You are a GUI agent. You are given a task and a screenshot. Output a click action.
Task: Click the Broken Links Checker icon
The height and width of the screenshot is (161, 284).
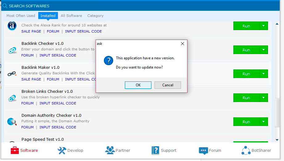[12, 98]
